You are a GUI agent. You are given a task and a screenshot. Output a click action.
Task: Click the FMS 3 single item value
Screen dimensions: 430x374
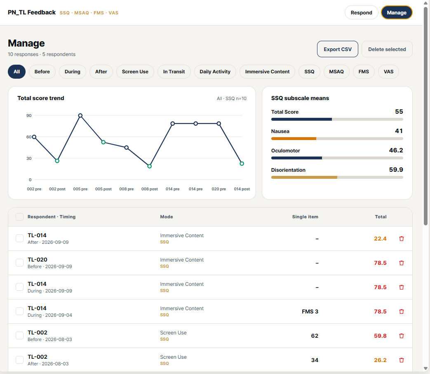[x=310, y=311]
